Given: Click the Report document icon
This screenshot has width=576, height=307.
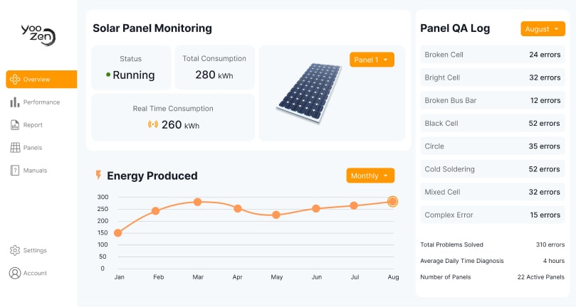Looking at the screenshot, I should [x=14, y=125].
